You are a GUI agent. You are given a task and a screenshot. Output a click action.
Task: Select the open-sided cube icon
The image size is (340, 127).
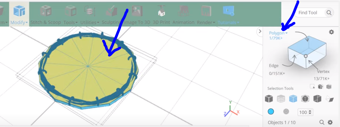[317, 99]
